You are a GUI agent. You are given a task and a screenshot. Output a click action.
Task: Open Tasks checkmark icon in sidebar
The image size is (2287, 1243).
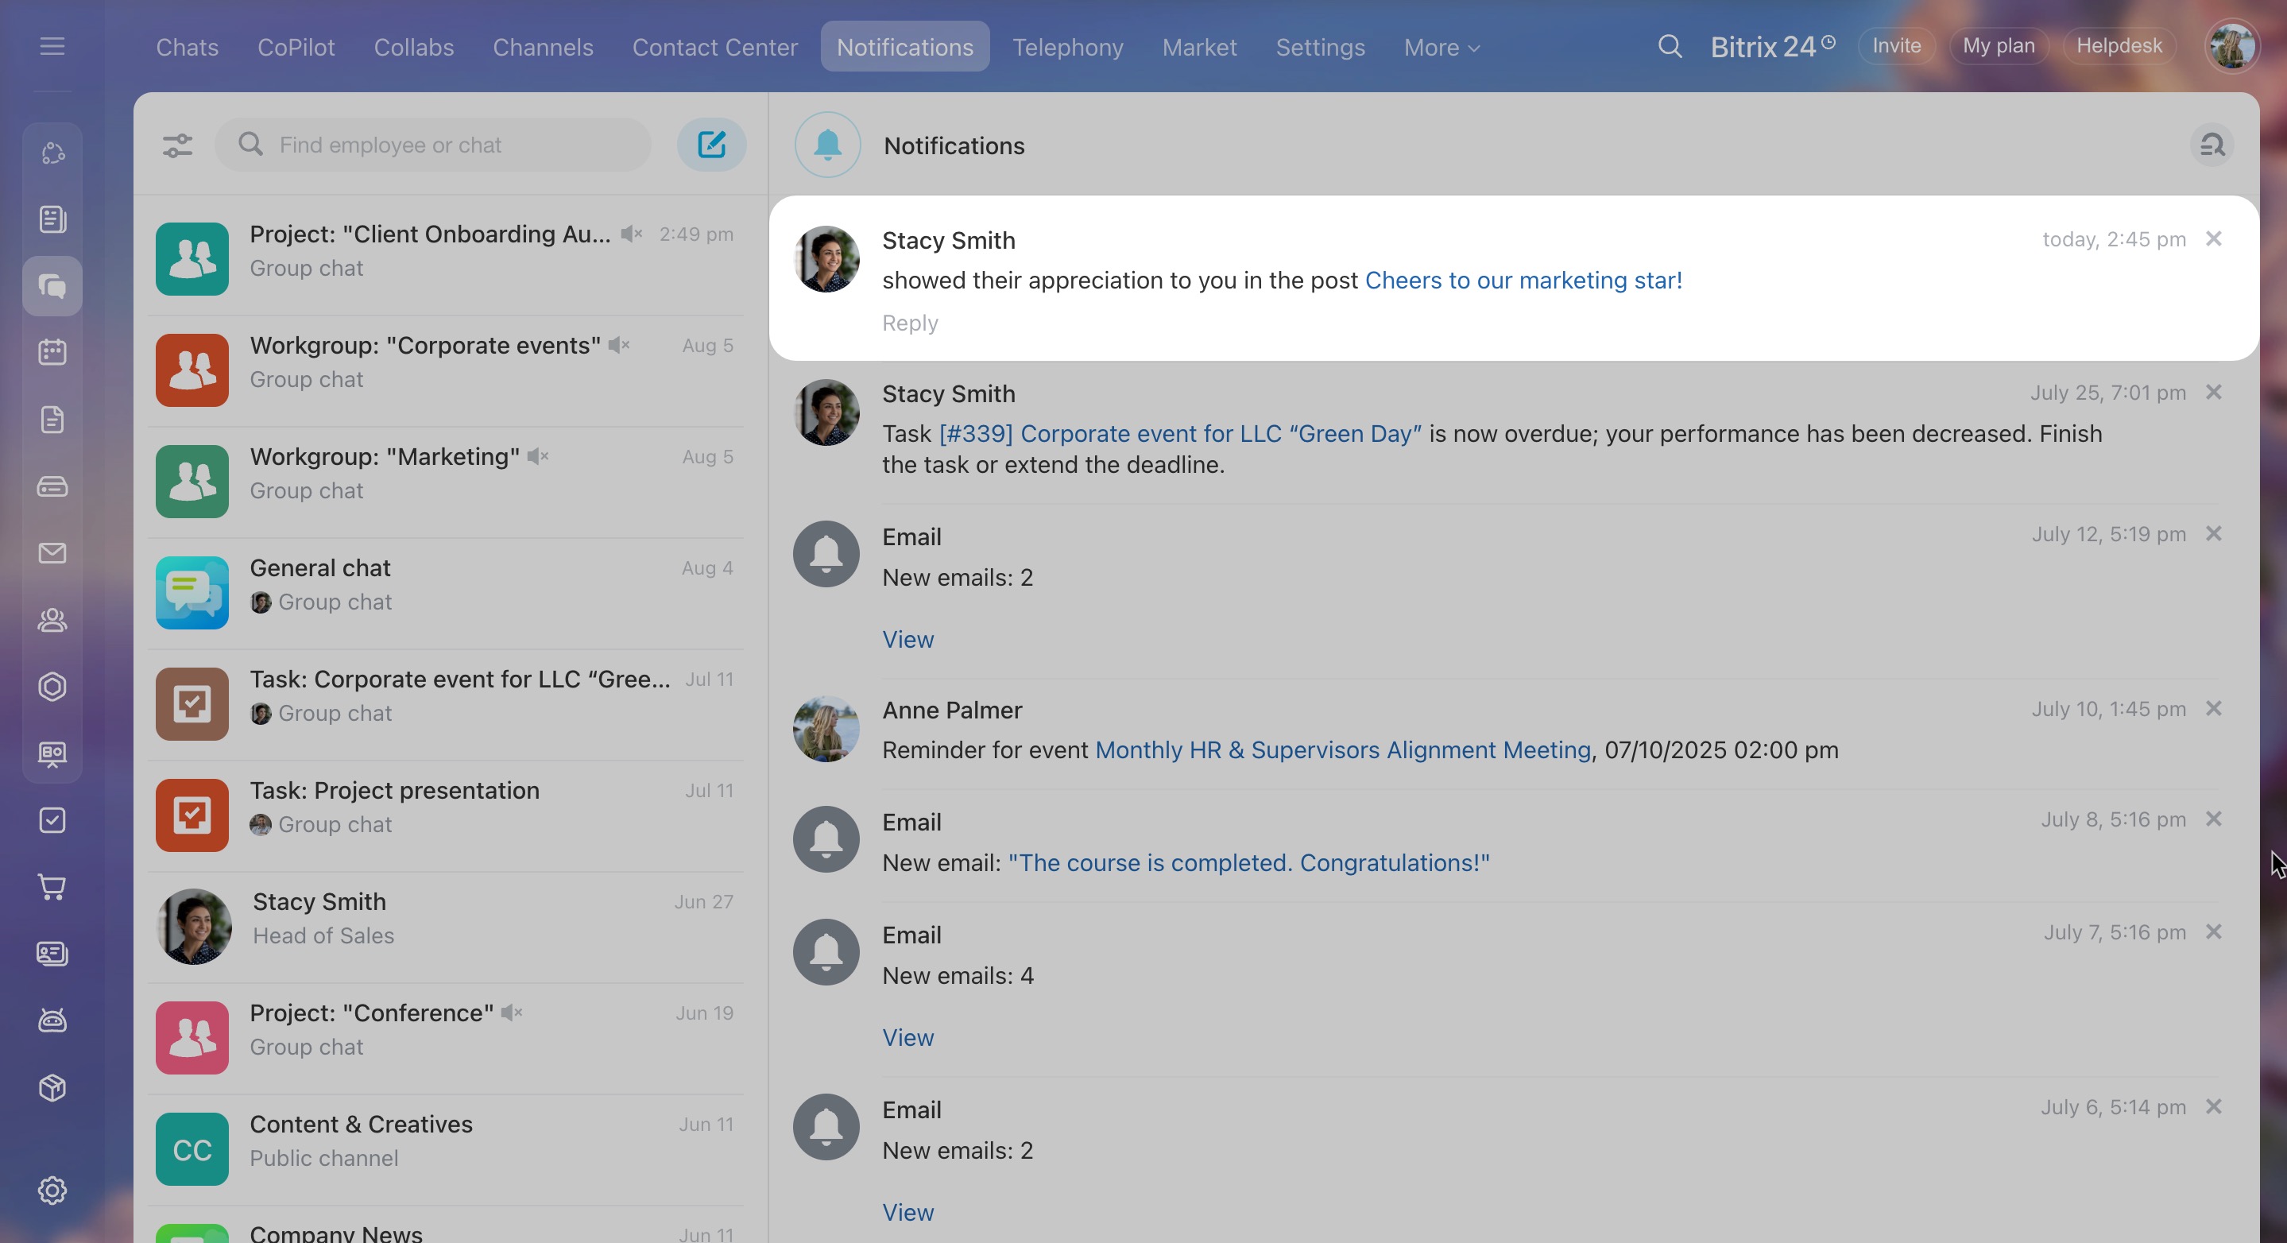(52, 820)
